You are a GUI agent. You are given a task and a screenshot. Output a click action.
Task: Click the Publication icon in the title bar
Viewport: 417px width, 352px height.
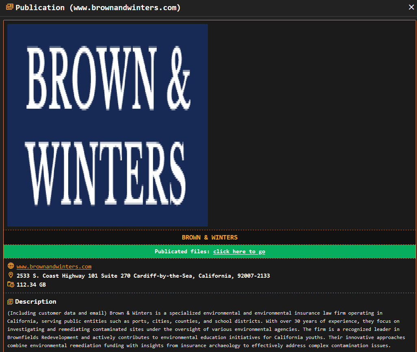(x=10, y=7)
